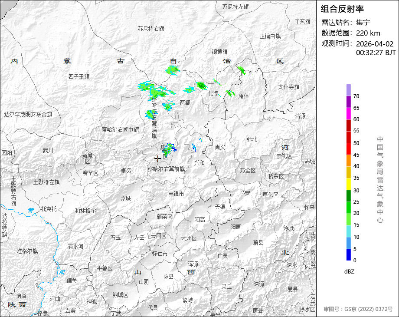Click the map label 灵丘
Viewport: 399px width, 317px height.
(226, 287)
